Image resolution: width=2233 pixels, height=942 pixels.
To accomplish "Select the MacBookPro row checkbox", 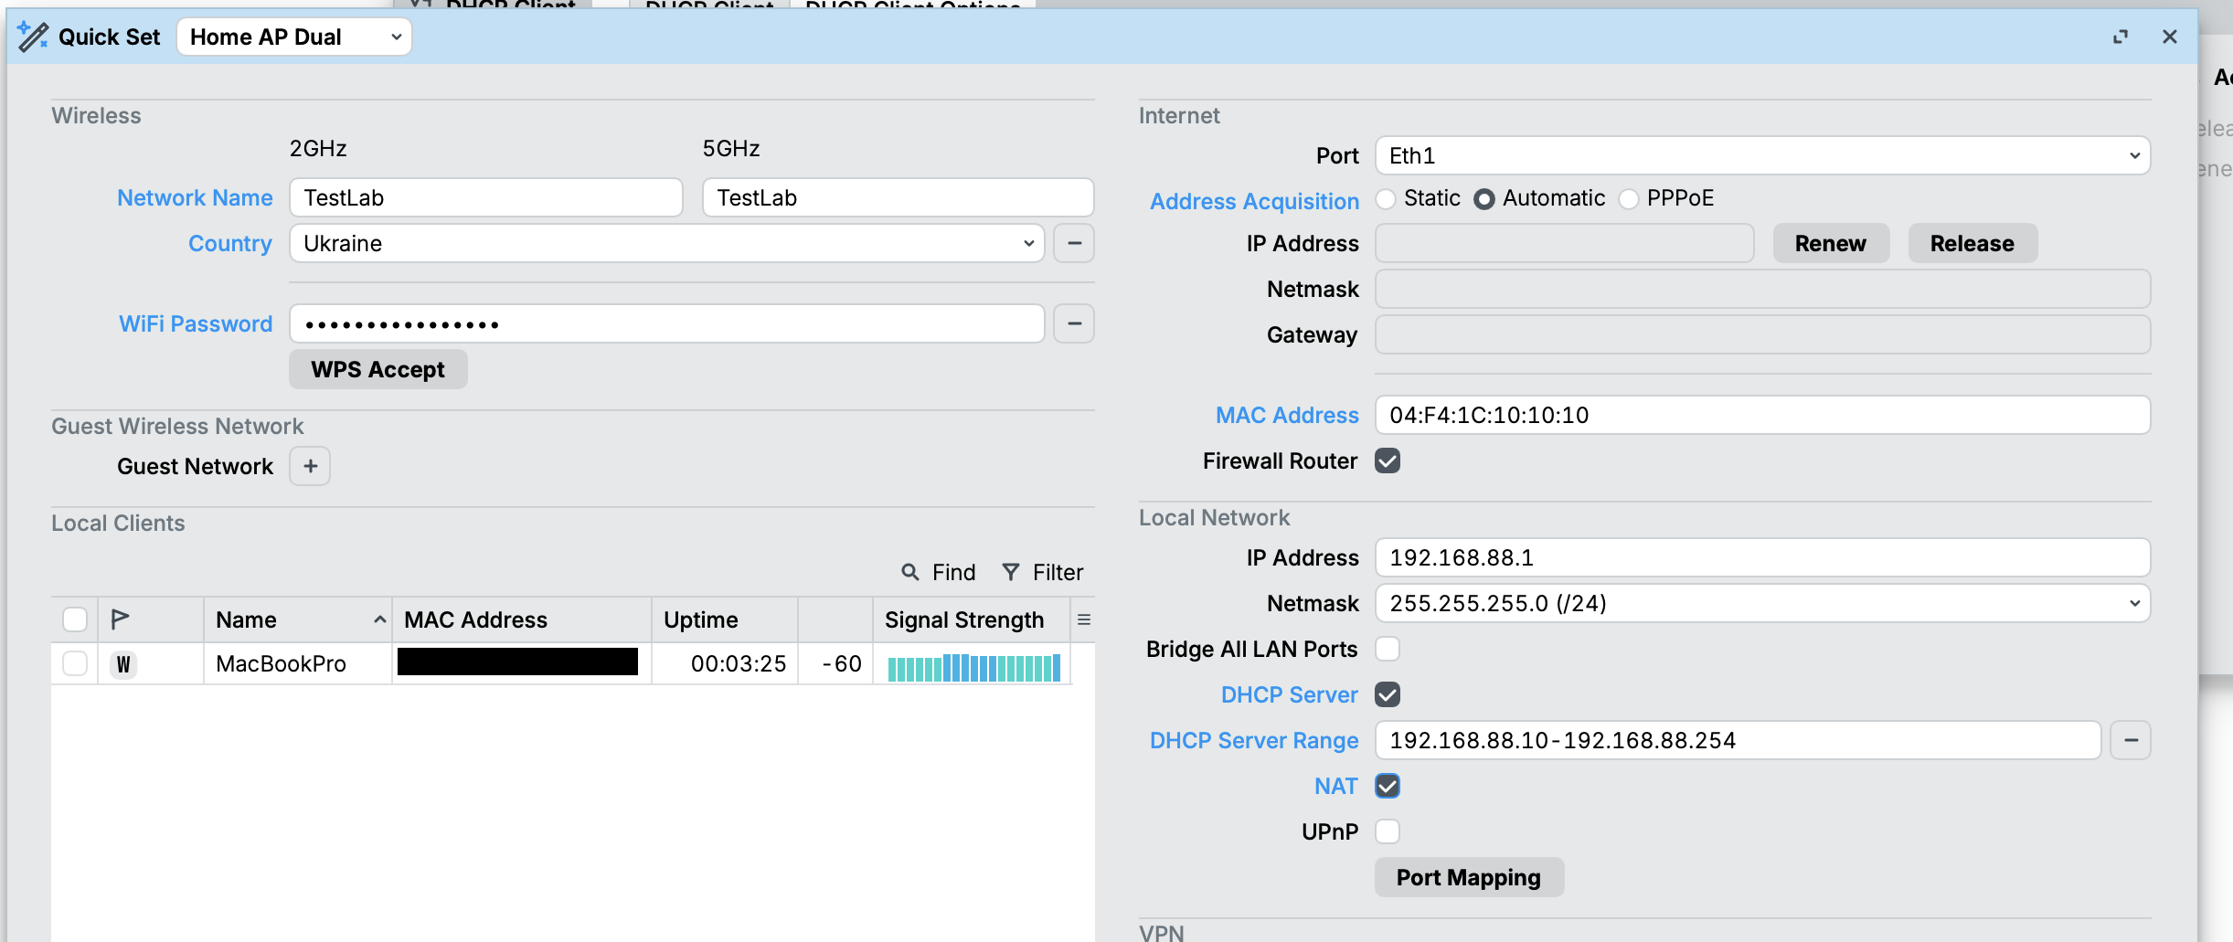I will click(75, 663).
